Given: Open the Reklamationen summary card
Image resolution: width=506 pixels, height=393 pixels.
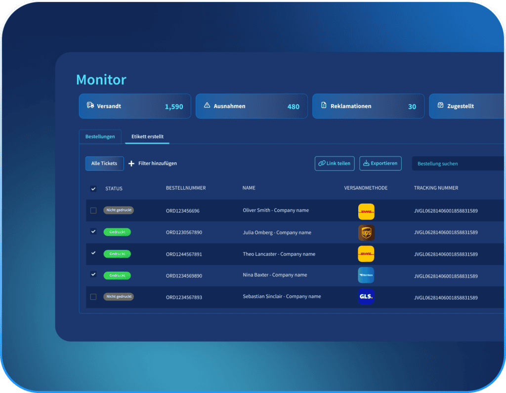Looking at the screenshot, I should click(368, 106).
